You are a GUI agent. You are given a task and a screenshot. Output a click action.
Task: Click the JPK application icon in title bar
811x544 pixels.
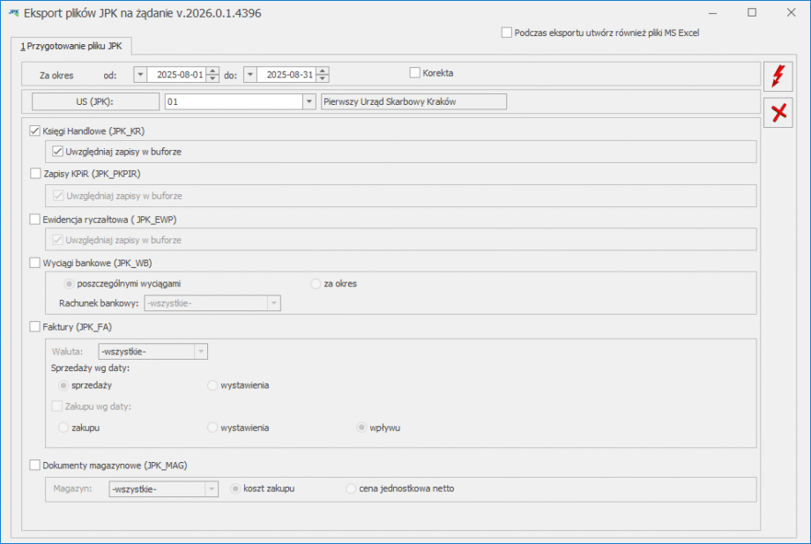(x=13, y=13)
